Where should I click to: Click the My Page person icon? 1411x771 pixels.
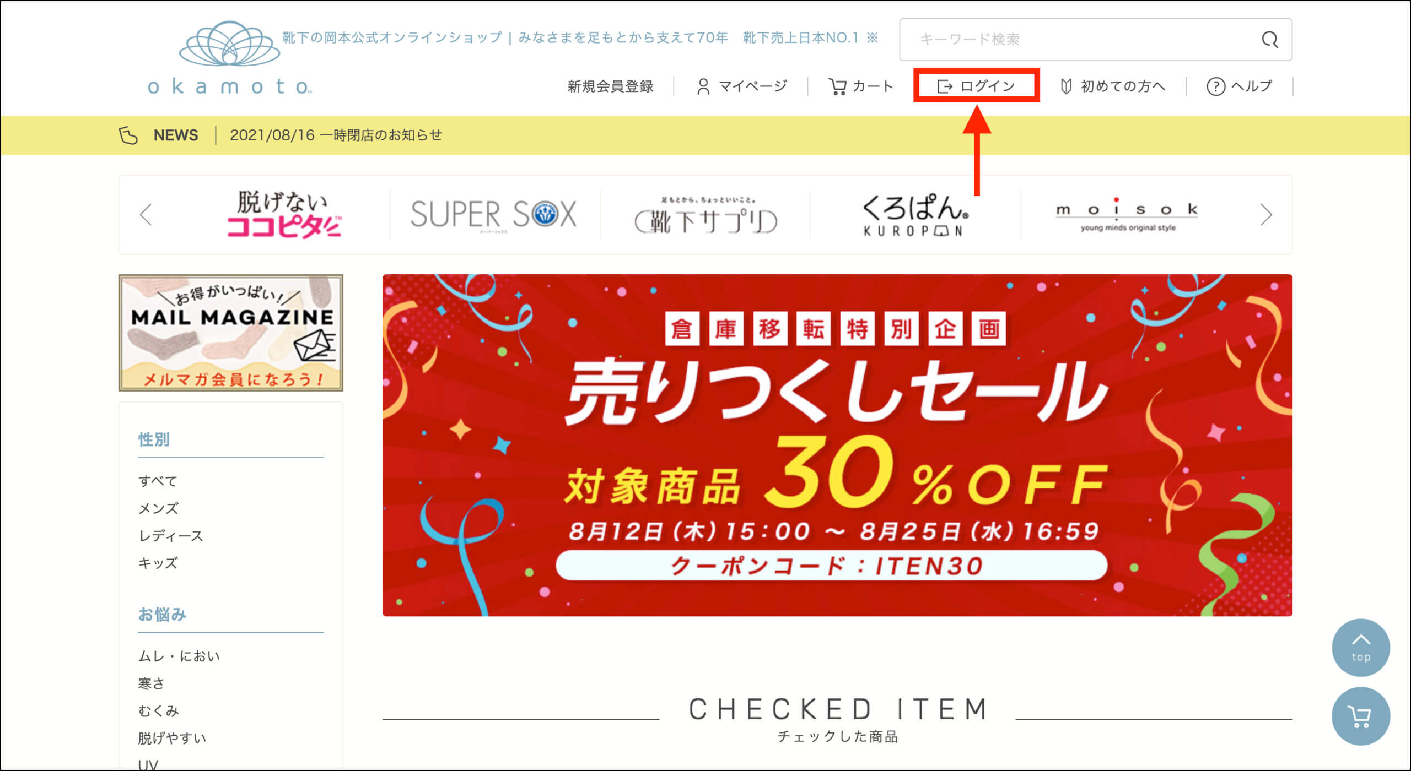coord(703,86)
